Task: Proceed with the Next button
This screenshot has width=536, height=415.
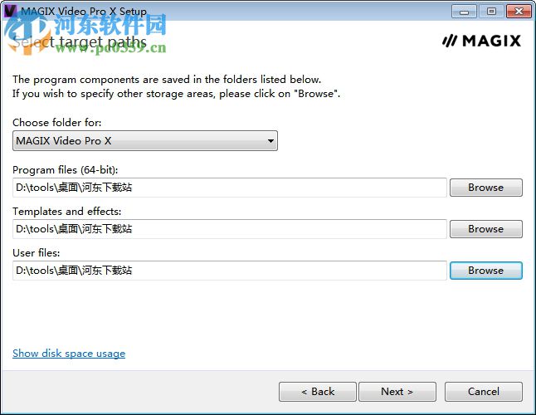Action: coord(397,392)
